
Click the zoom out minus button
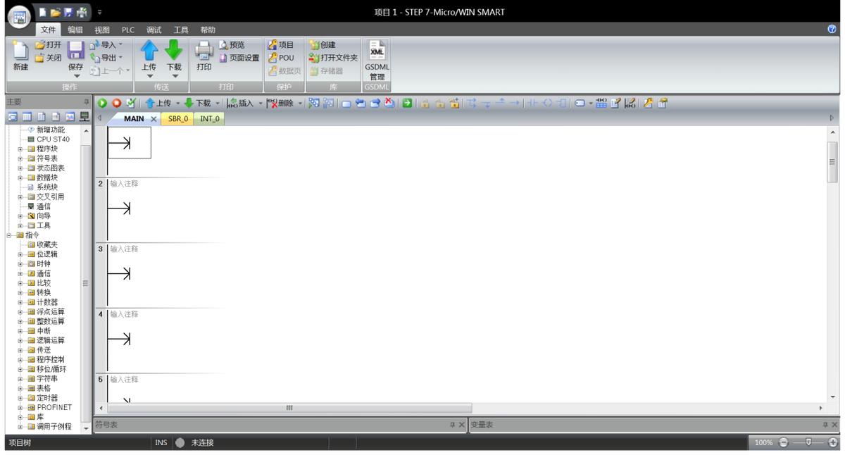(782, 442)
